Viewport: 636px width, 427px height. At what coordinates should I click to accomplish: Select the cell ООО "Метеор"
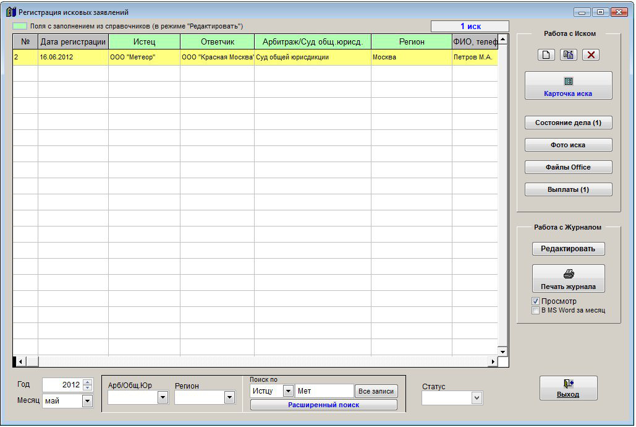point(144,58)
